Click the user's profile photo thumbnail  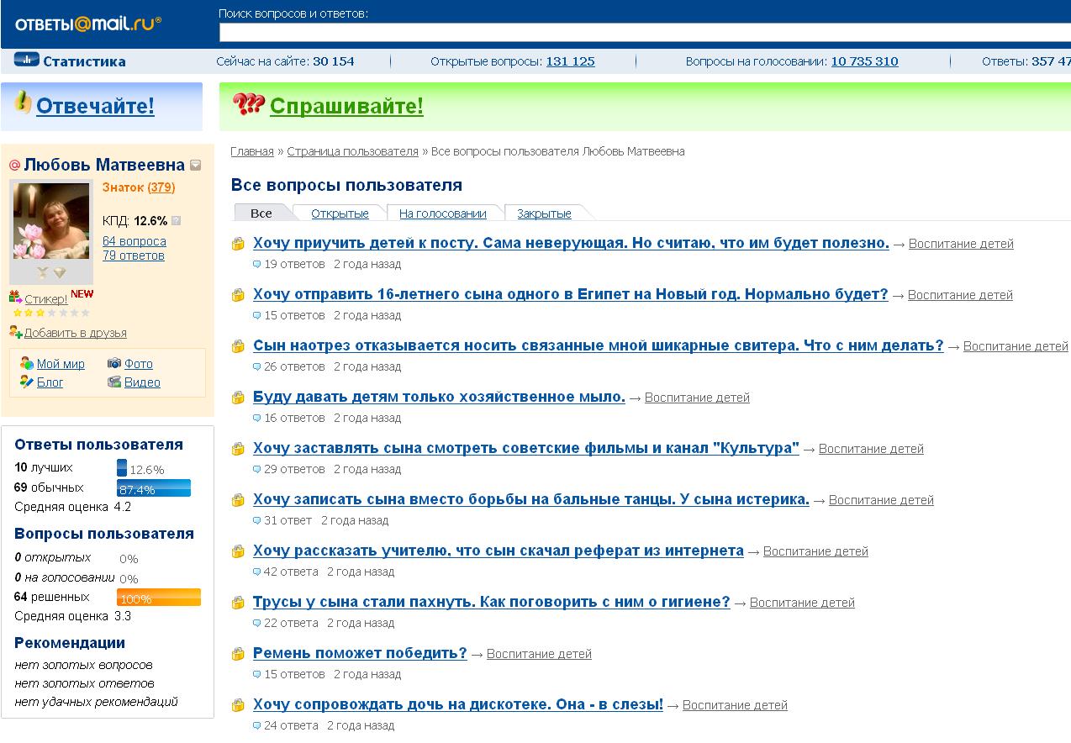tap(51, 222)
